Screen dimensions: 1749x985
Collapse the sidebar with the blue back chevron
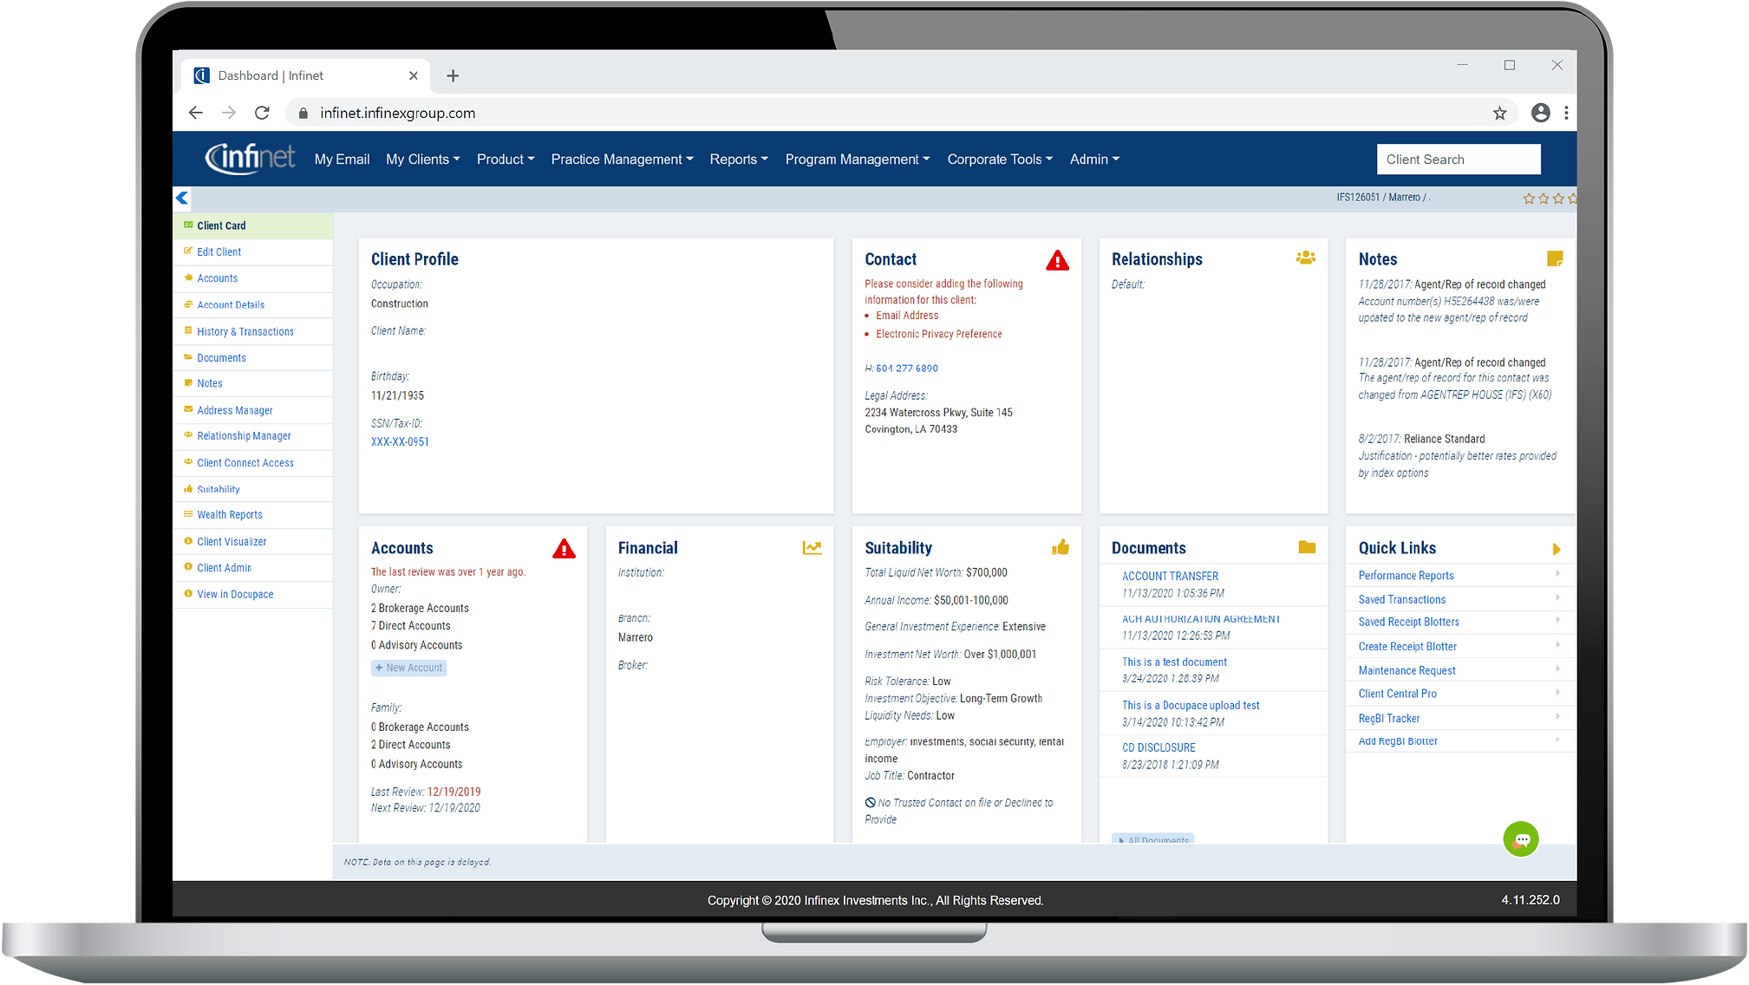point(182,198)
